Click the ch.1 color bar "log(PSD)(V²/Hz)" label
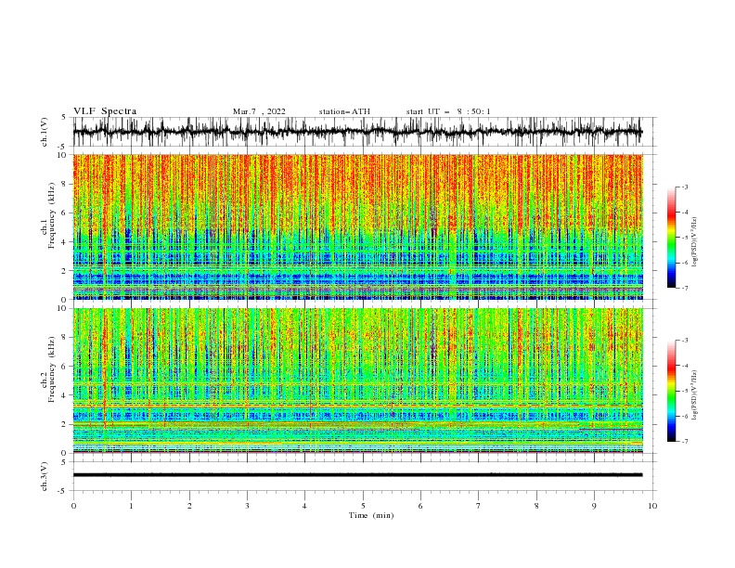 [x=695, y=242]
